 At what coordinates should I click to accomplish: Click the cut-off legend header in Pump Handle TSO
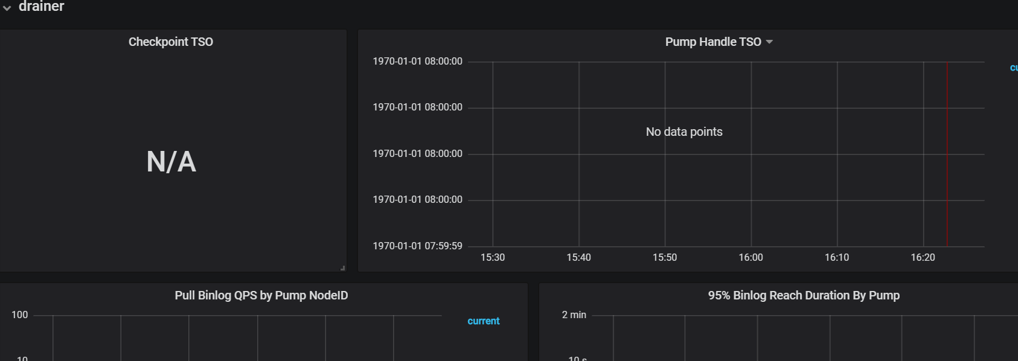click(1013, 68)
